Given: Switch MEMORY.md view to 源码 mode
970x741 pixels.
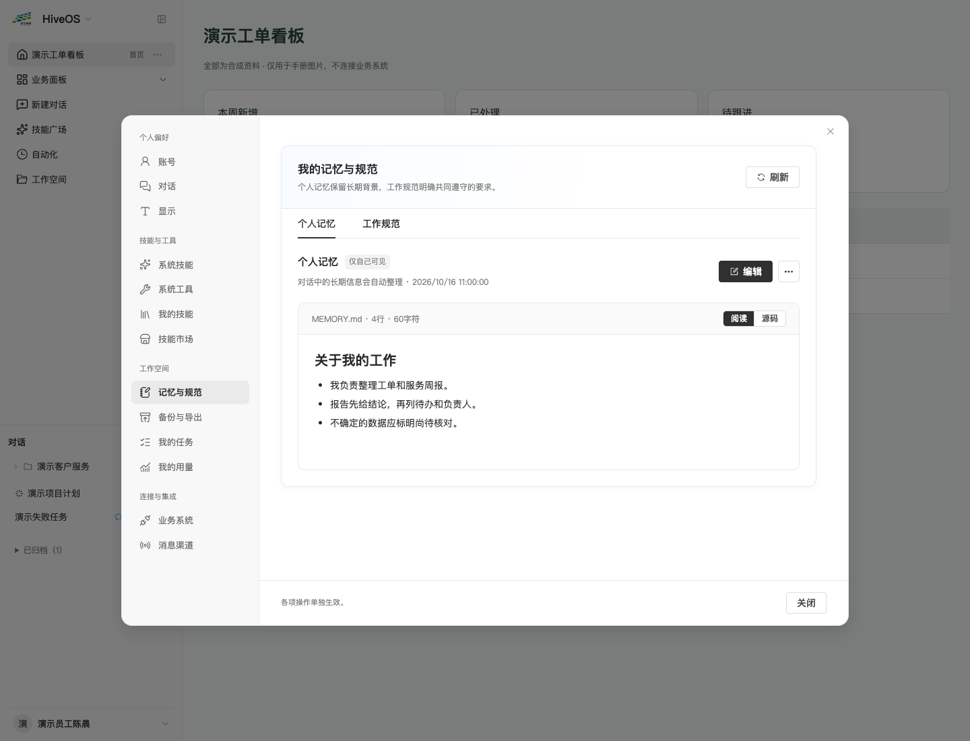Looking at the screenshot, I should pos(770,319).
